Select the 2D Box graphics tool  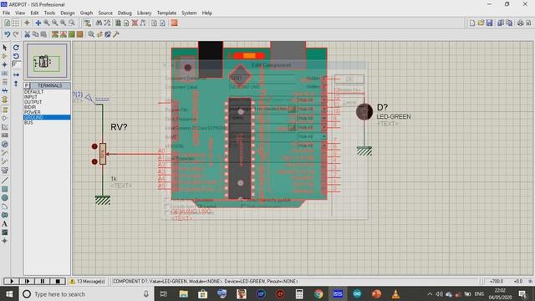[x=5, y=189]
